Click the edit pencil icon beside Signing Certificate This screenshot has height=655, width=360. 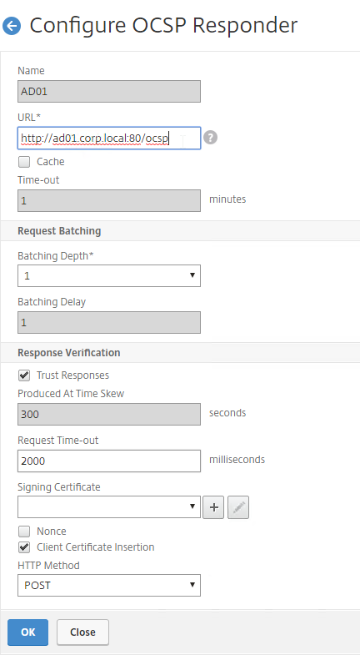[238, 507]
